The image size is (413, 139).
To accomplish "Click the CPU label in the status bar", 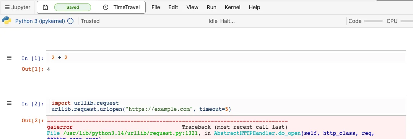I will tap(392, 21).
